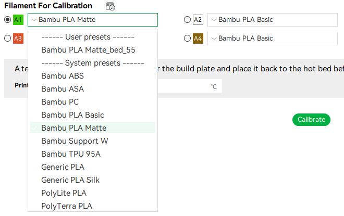Select the A3 filament radio button
Screen dimensions: 344x216
click(7, 39)
